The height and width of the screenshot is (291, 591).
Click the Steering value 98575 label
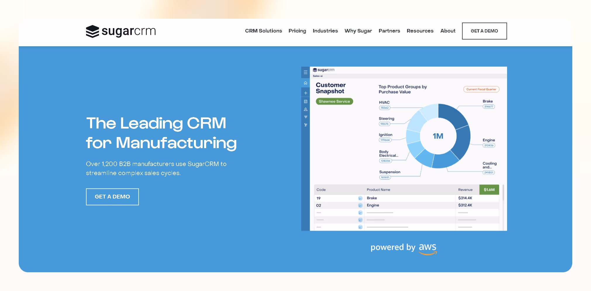pos(384,124)
